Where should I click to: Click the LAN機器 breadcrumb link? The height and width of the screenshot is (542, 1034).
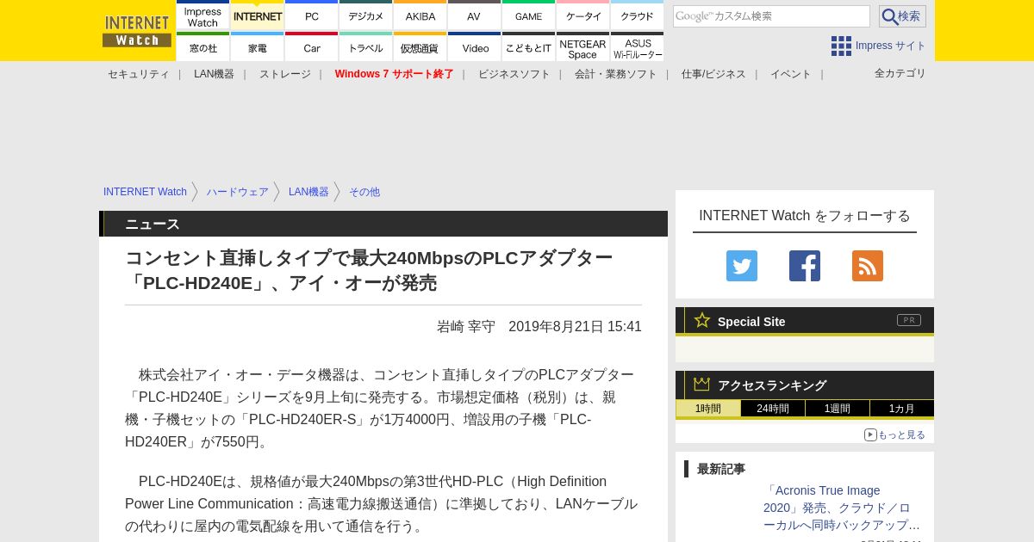pos(308,192)
